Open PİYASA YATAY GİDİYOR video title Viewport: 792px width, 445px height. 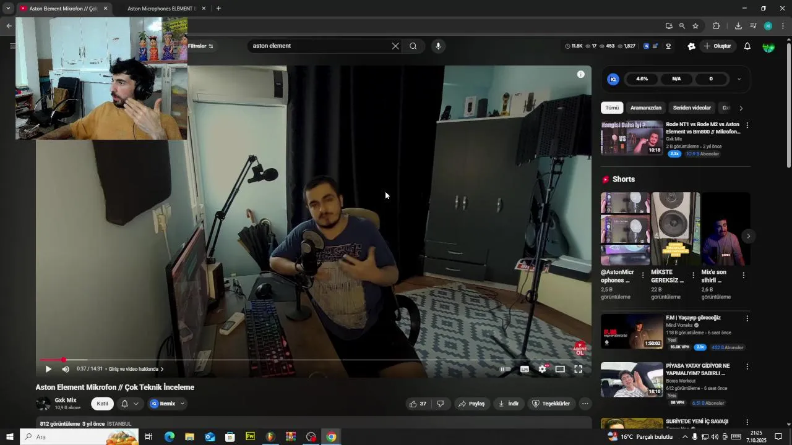point(698,370)
